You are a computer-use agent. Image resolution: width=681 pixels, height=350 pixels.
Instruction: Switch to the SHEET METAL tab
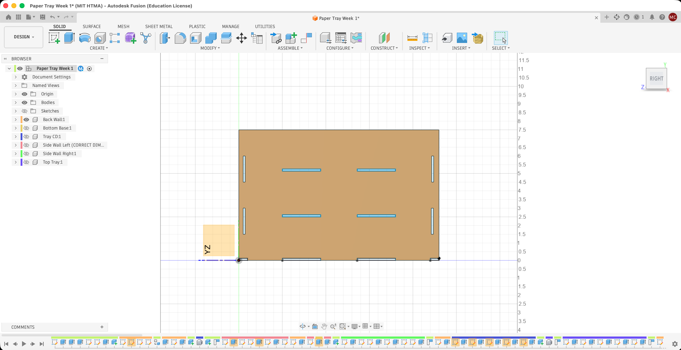(159, 27)
